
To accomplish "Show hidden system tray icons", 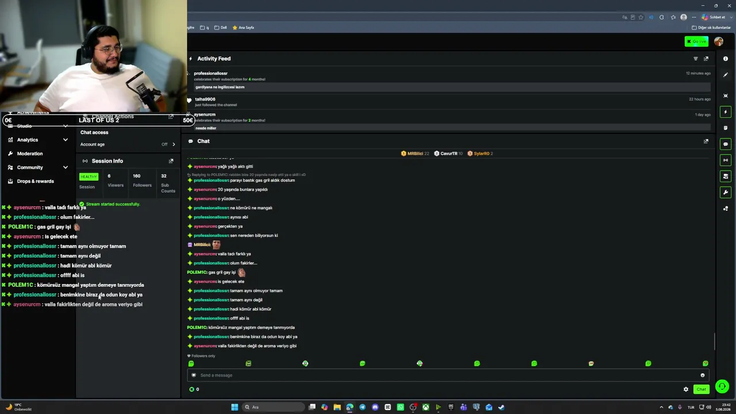I will tap(661, 407).
